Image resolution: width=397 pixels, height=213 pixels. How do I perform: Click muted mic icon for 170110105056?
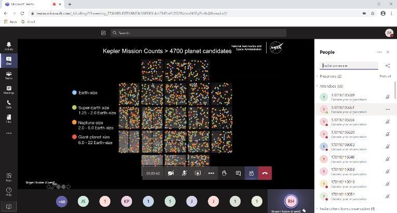388,122
